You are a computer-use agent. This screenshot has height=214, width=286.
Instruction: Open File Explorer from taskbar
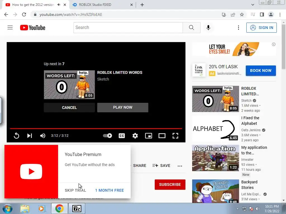tap(25, 209)
